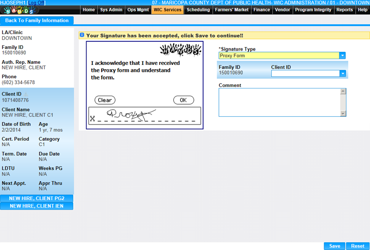The image size is (370, 250).
Task: Click the Log Off link
Action: [36, 3]
